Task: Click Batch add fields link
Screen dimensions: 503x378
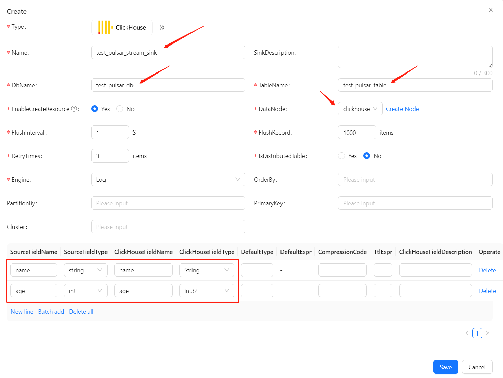Action: coord(51,312)
